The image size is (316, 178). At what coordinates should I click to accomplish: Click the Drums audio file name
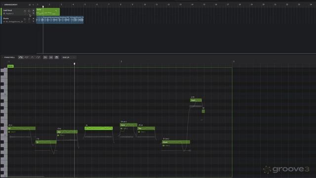[14, 22]
